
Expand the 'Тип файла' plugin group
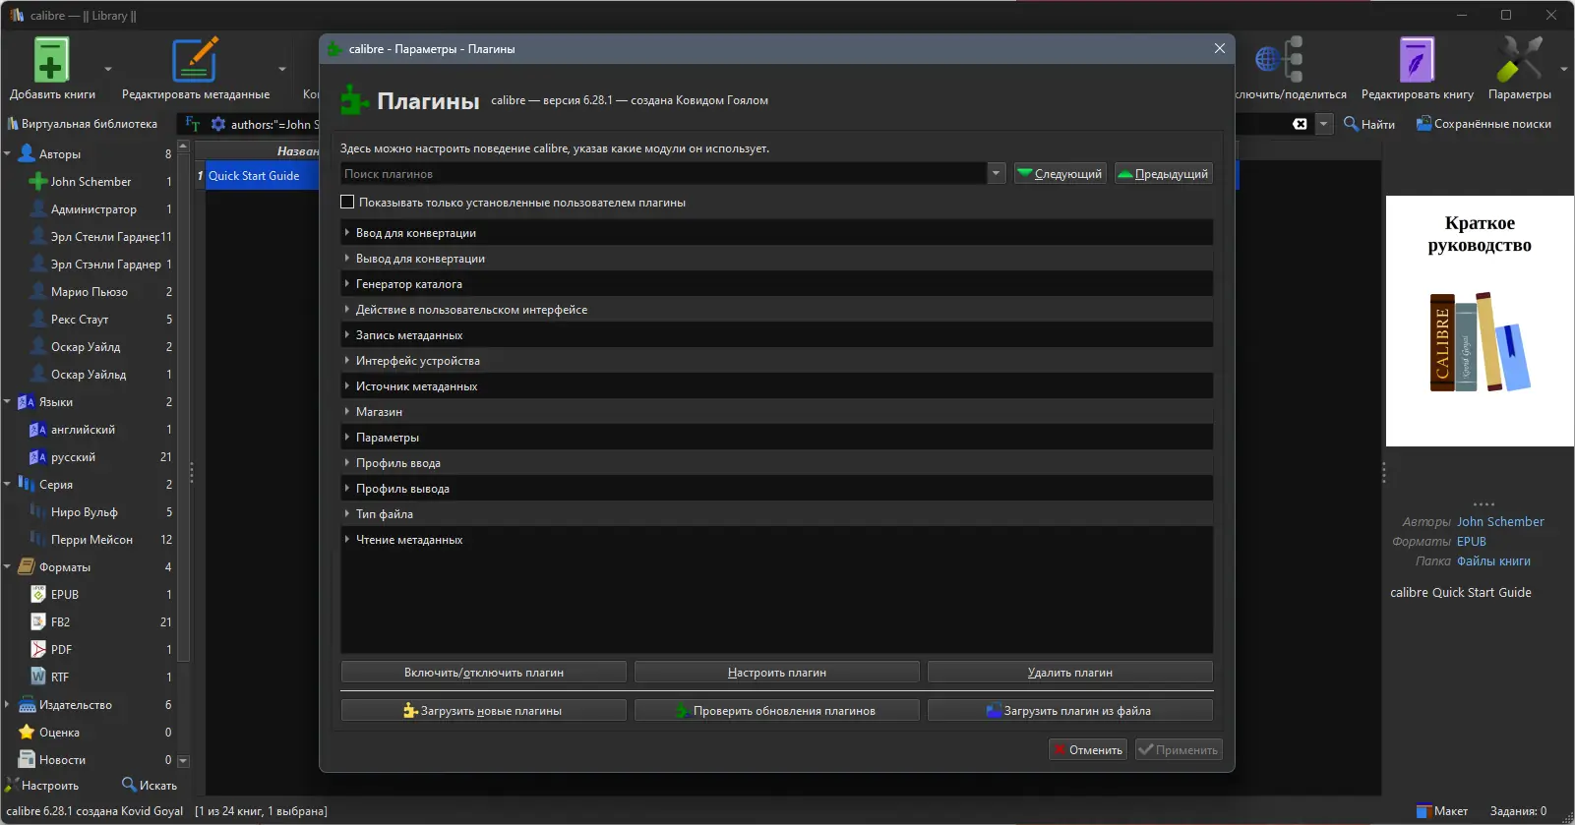pos(347,513)
